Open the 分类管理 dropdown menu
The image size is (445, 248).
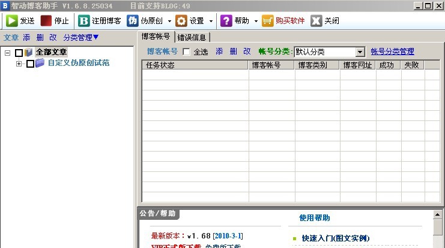point(81,37)
